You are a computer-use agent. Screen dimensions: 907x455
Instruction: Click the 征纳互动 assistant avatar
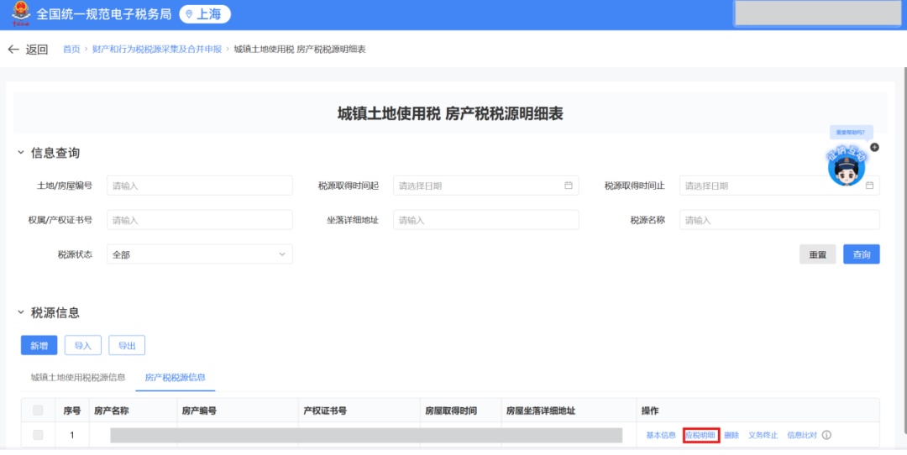point(846,168)
